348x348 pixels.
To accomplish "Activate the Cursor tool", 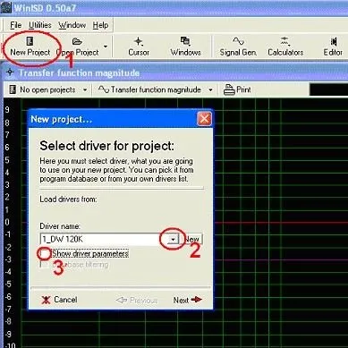I will pos(139,47).
